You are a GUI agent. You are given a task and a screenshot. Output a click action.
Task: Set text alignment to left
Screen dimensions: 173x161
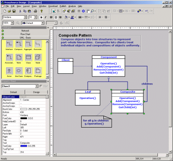click(51, 17)
